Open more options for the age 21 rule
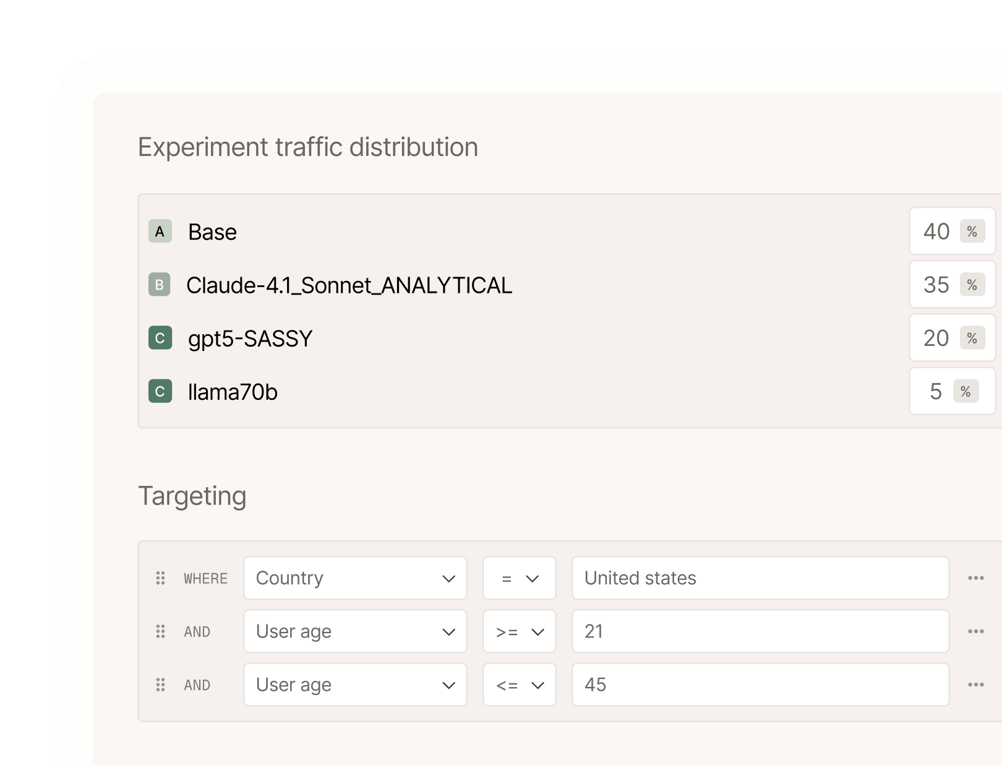 976,631
